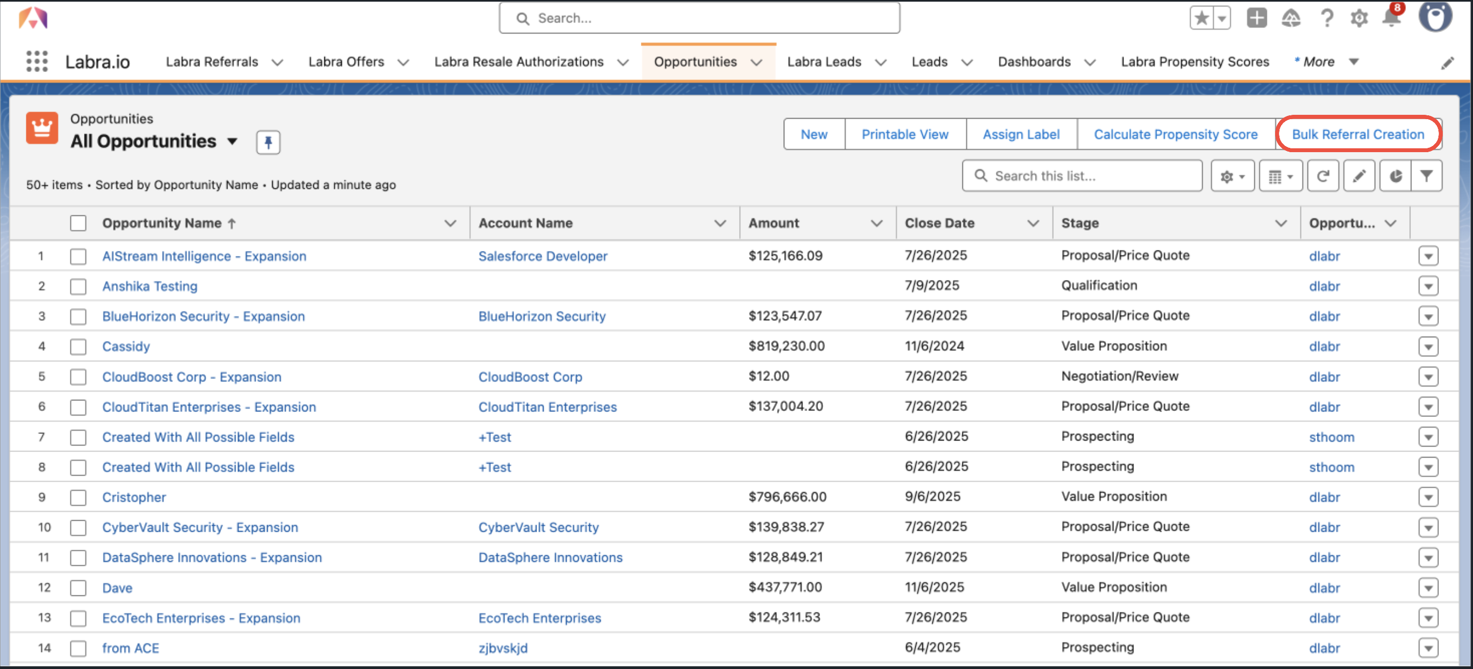Select checkbox for Cassidy opportunity
1473x669 pixels.
[79, 346]
